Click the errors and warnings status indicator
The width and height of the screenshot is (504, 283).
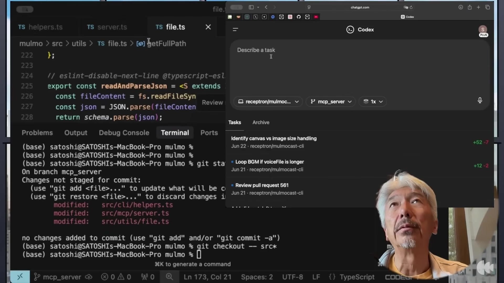tap(116, 277)
